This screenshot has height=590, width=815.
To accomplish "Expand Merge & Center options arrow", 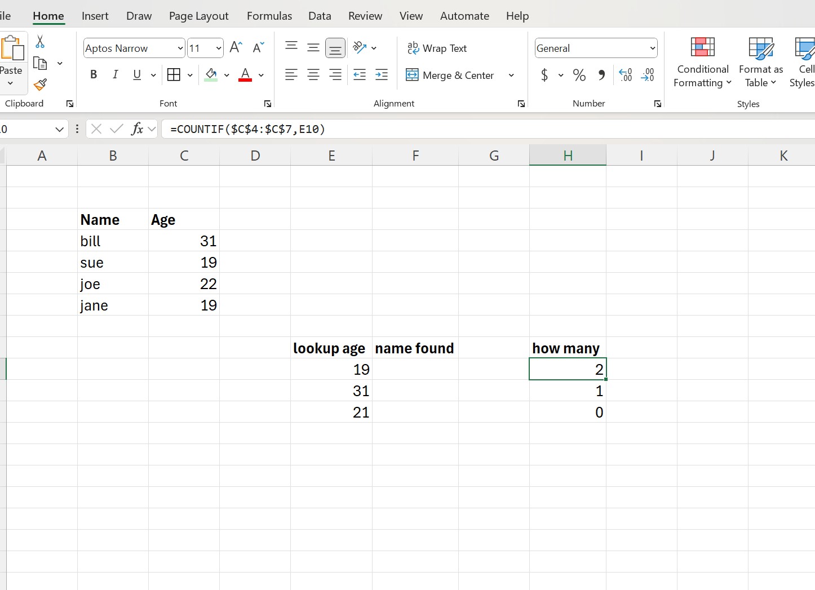I will click(x=511, y=75).
